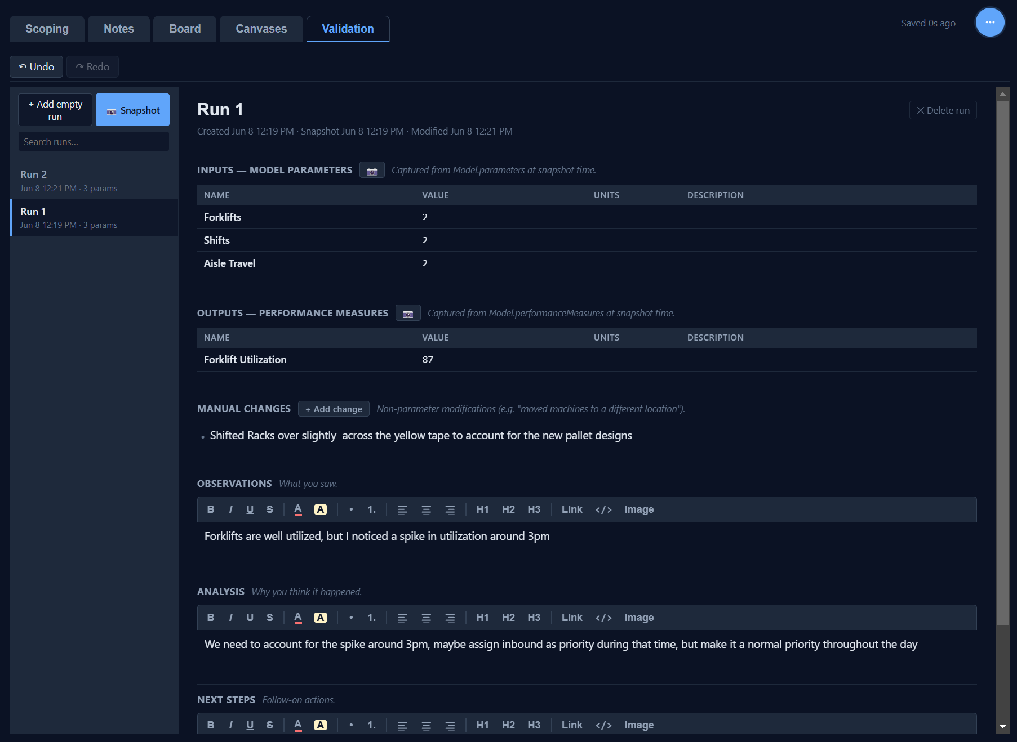This screenshot has width=1017, height=742.
Task: Focus the Search runs field
Action: point(94,142)
